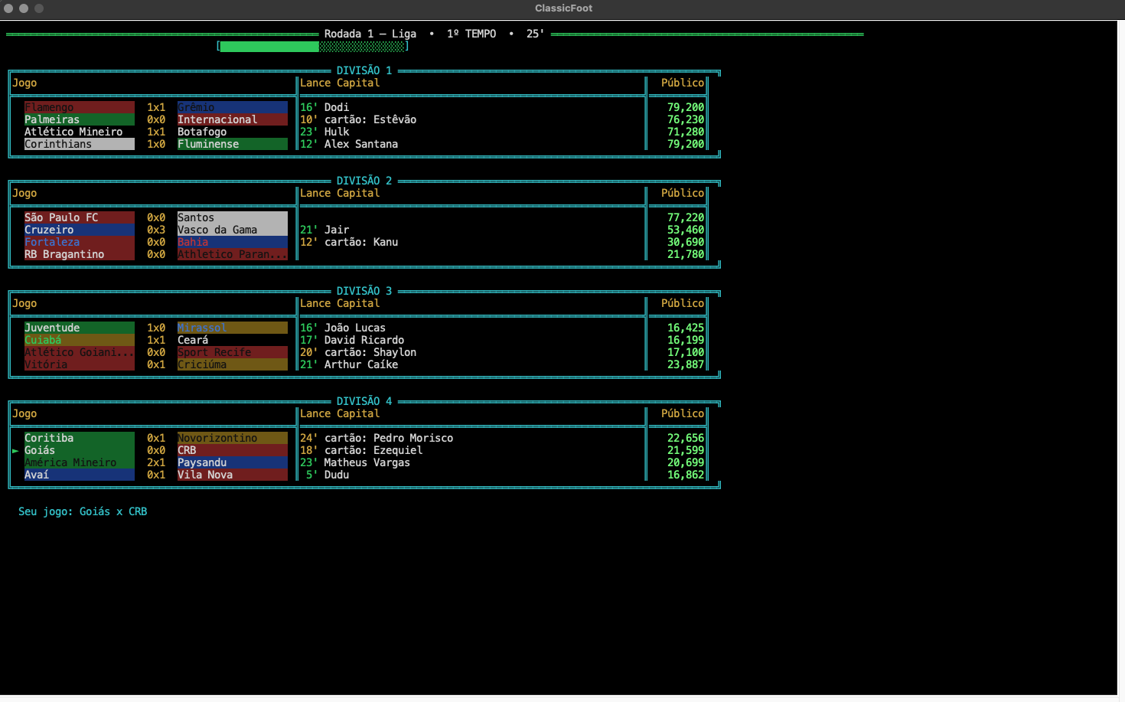1125x702 pixels.
Task: Click the '1º TEMPO' period indicator
Action: pos(471,34)
